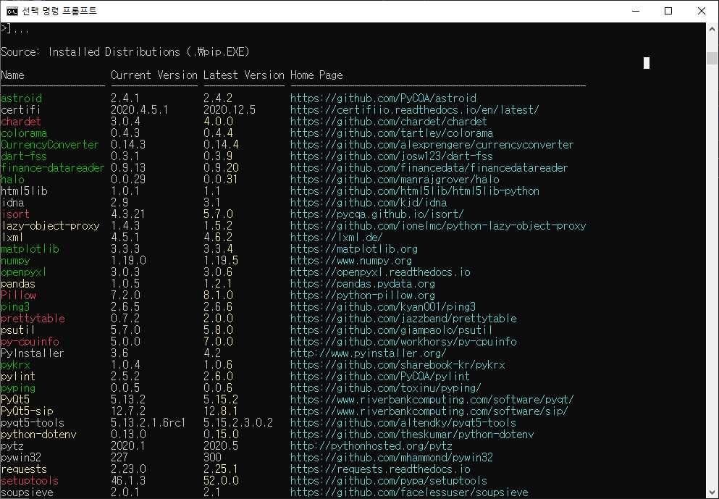
Task: Click the dart-fss package name
Action: coord(24,156)
